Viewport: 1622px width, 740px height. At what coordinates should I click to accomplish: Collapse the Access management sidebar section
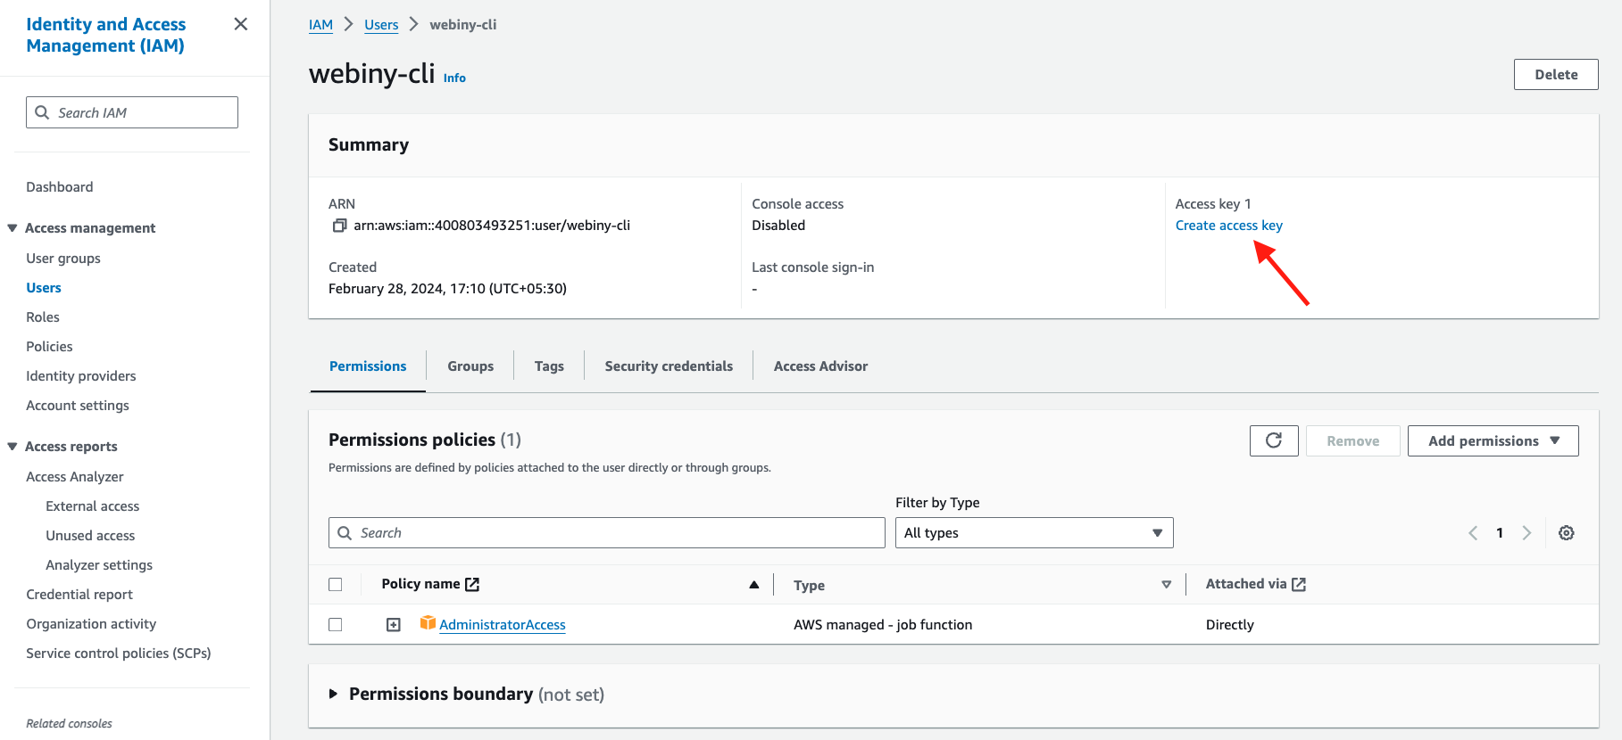click(x=12, y=228)
